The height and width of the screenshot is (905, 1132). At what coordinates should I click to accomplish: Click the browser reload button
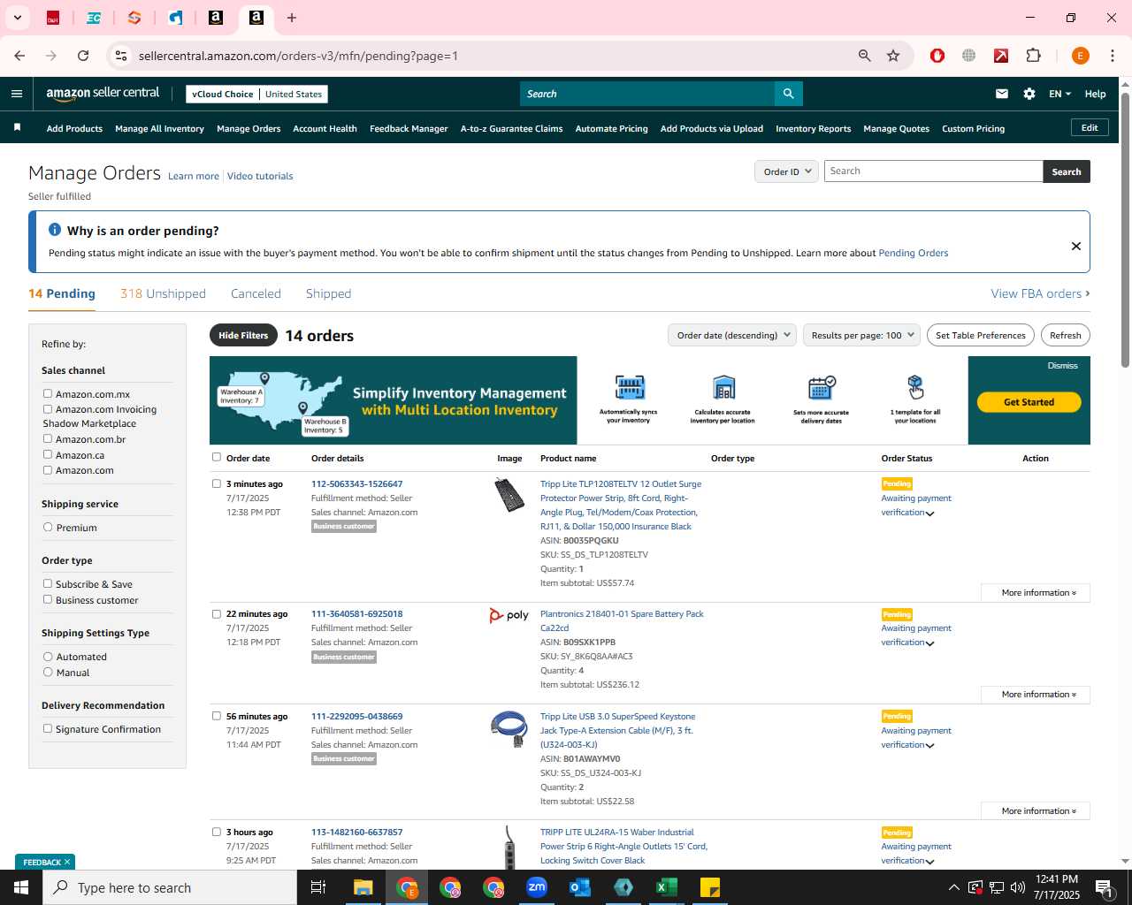tap(83, 56)
